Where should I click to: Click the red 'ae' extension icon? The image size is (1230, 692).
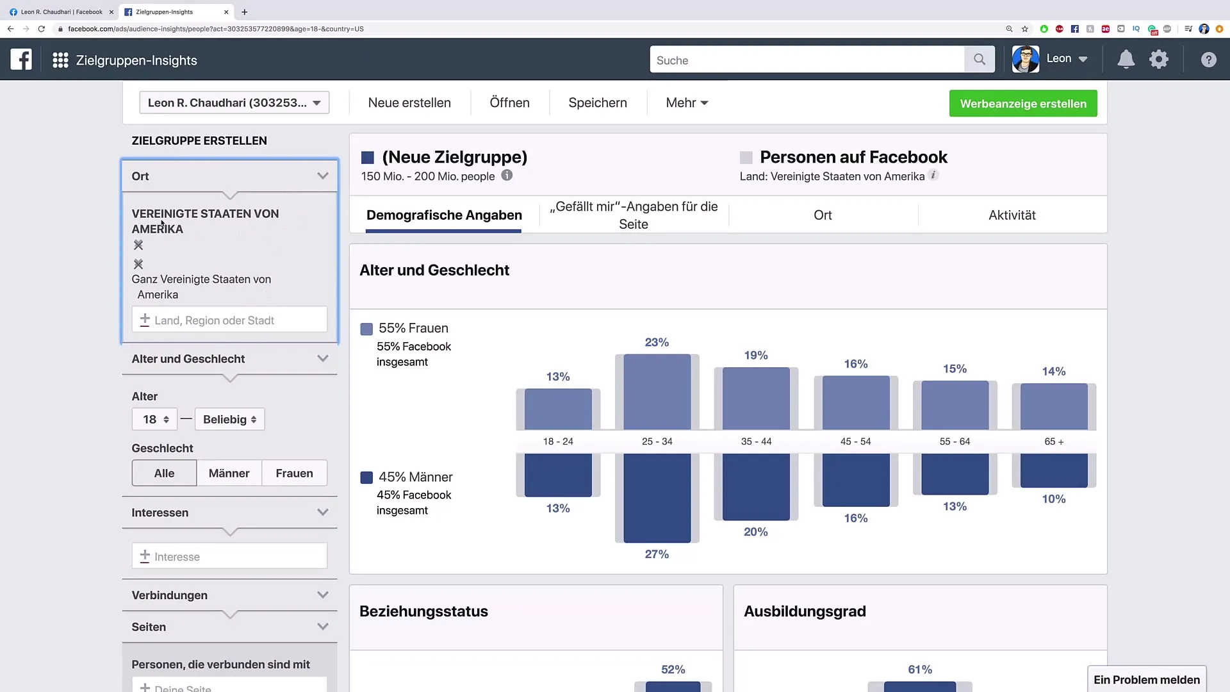[1105, 29]
